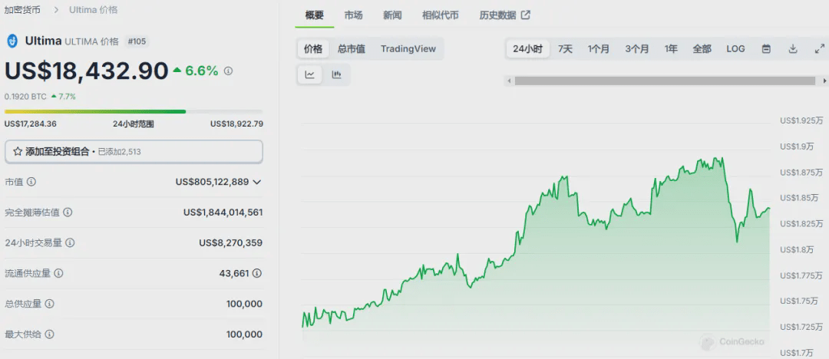829x359 pixels.
Task: Open info icon next to 总供应量
Action: click(49, 304)
